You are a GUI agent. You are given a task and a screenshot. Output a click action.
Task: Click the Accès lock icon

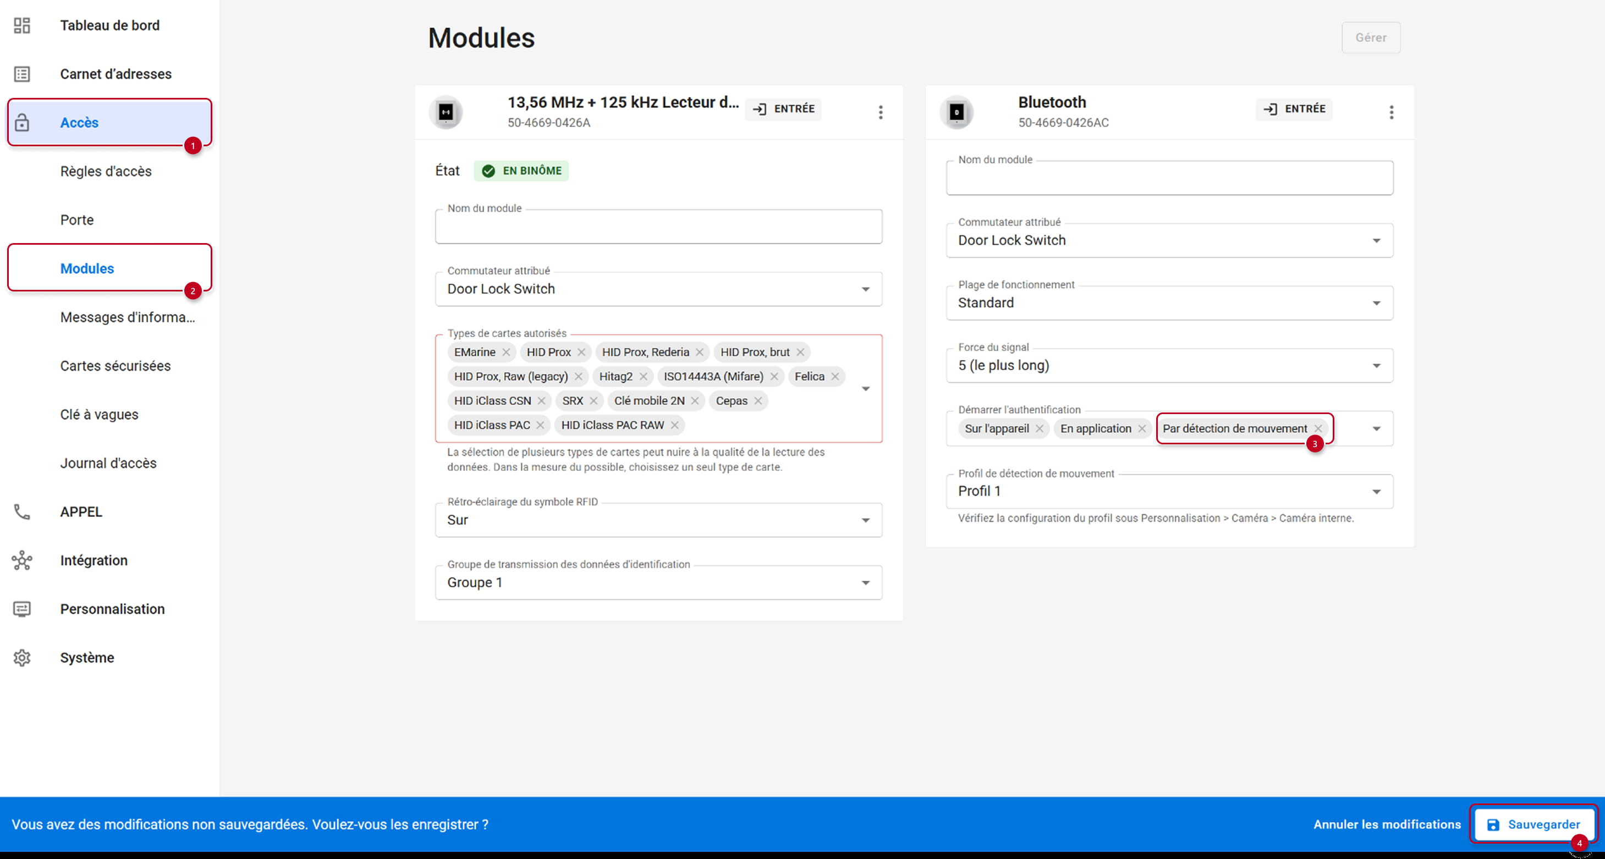22,122
